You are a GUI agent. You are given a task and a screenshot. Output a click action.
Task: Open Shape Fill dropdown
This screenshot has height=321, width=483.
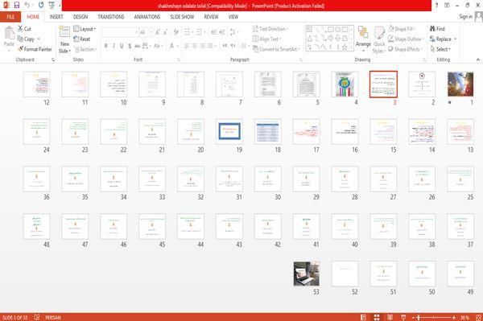pyautogui.click(x=402, y=29)
